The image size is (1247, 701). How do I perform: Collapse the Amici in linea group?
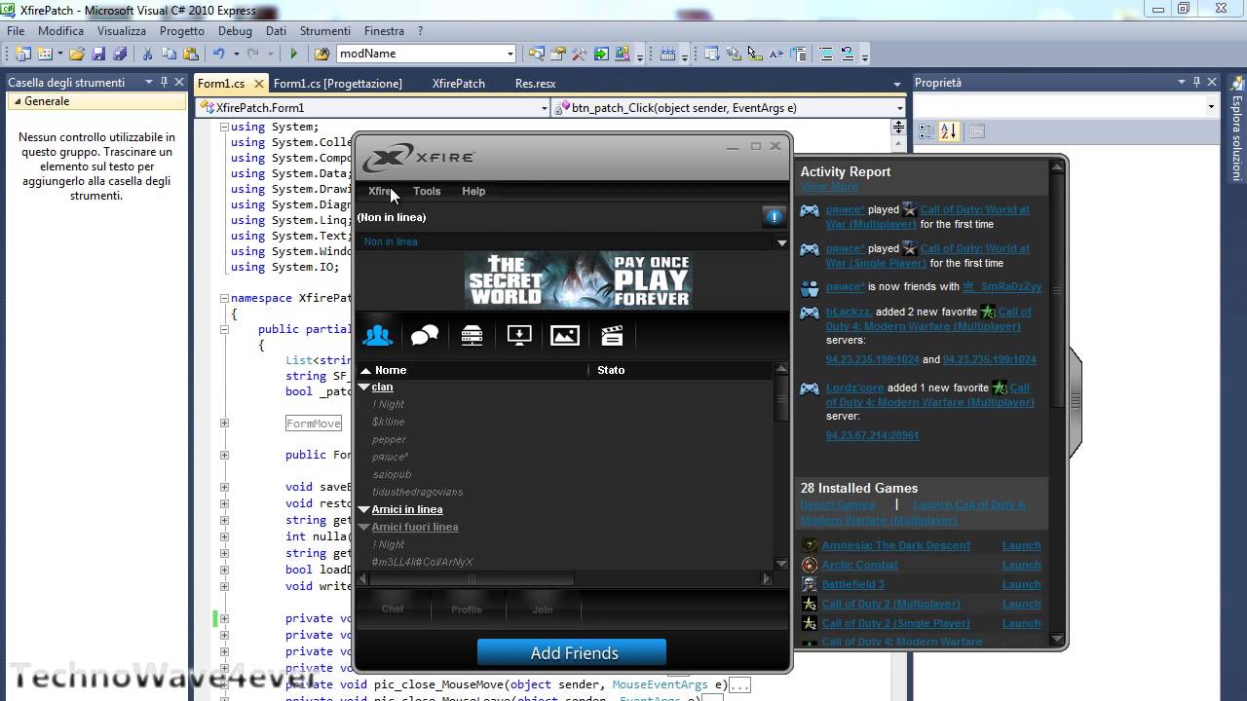pyautogui.click(x=364, y=509)
